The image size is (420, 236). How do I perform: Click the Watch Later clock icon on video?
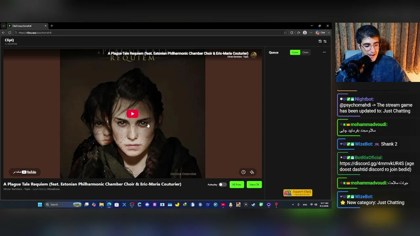click(x=243, y=172)
